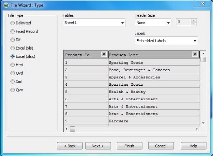213x156 pixels.
Task: Click the preview scroll left arrow
Action: (x=67, y=129)
